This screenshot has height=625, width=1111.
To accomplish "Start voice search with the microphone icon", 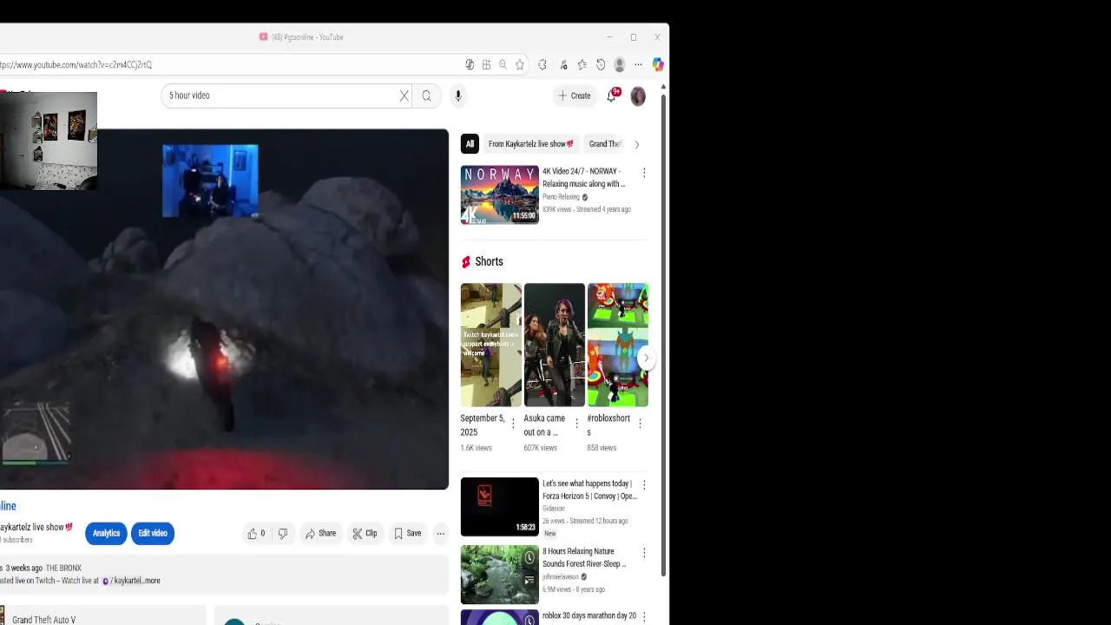I will pyautogui.click(x=458, y=95).
